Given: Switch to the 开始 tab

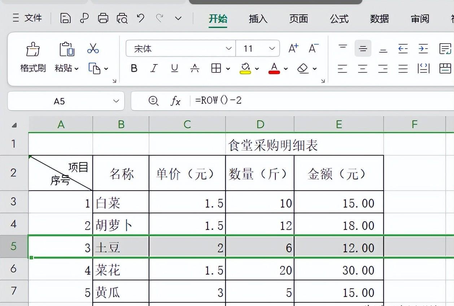Looking at the screenshot, I should coord(218,19).
